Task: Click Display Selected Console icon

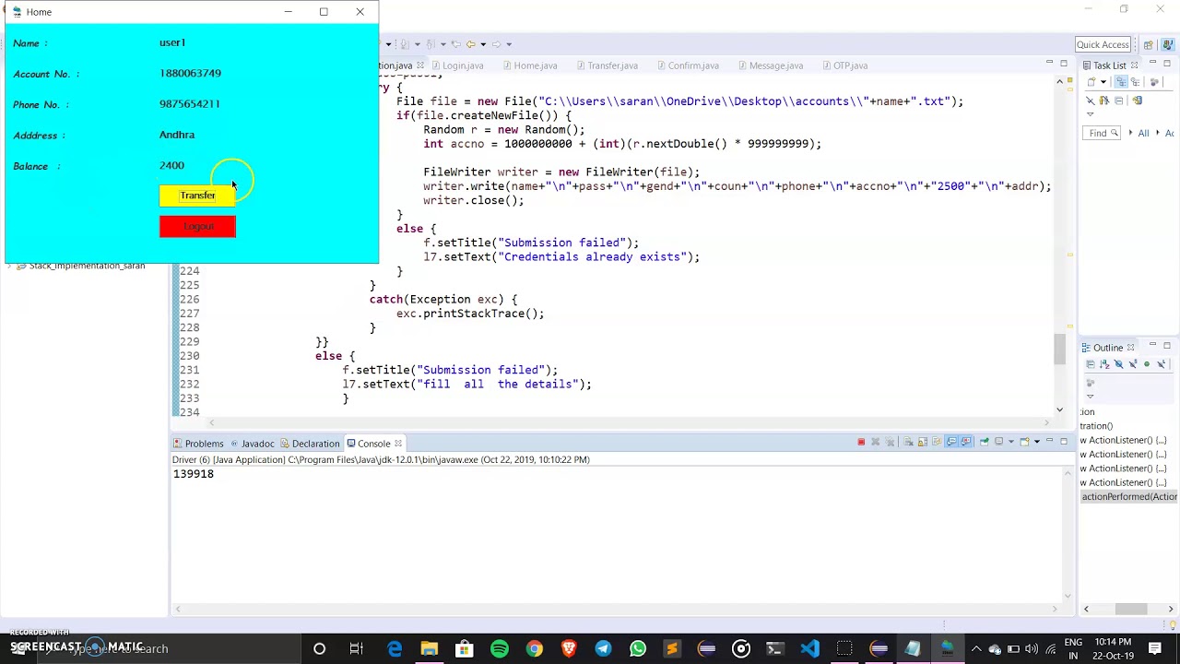Action: (998, 442)
